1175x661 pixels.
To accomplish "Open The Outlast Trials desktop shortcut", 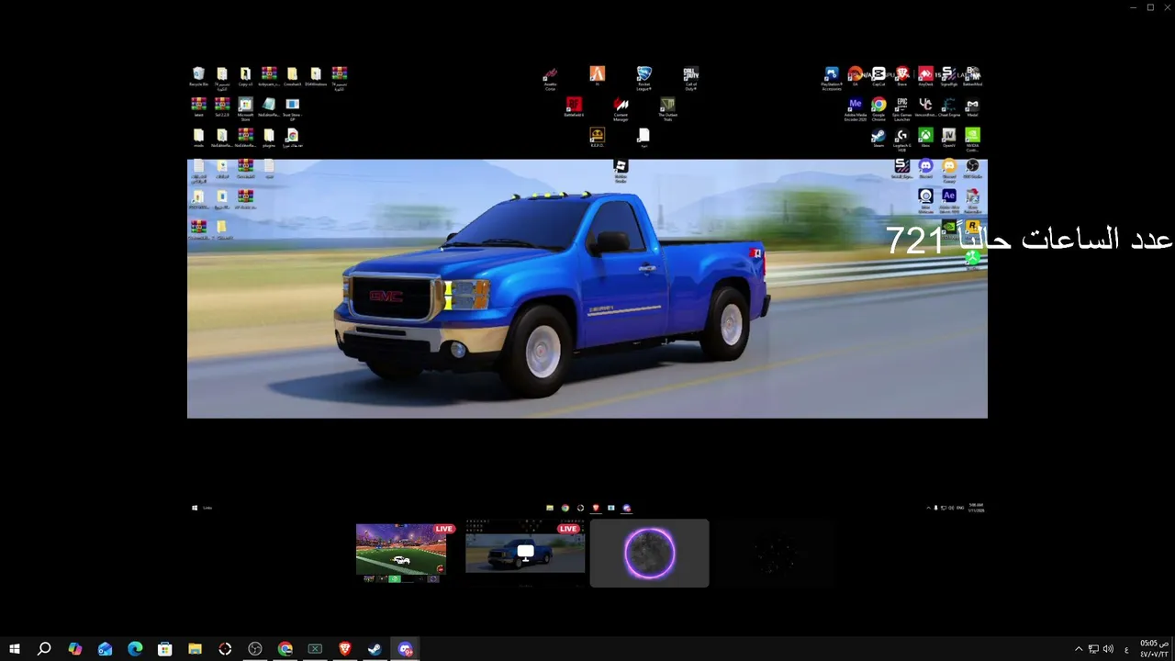I will click(667, 109).
